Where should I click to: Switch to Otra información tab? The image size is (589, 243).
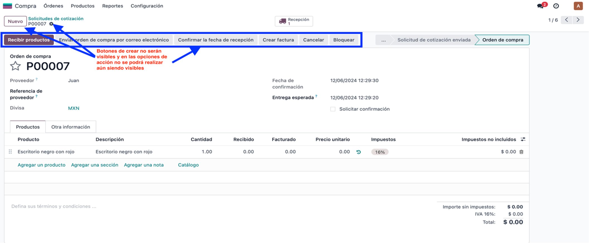point(71,127)
